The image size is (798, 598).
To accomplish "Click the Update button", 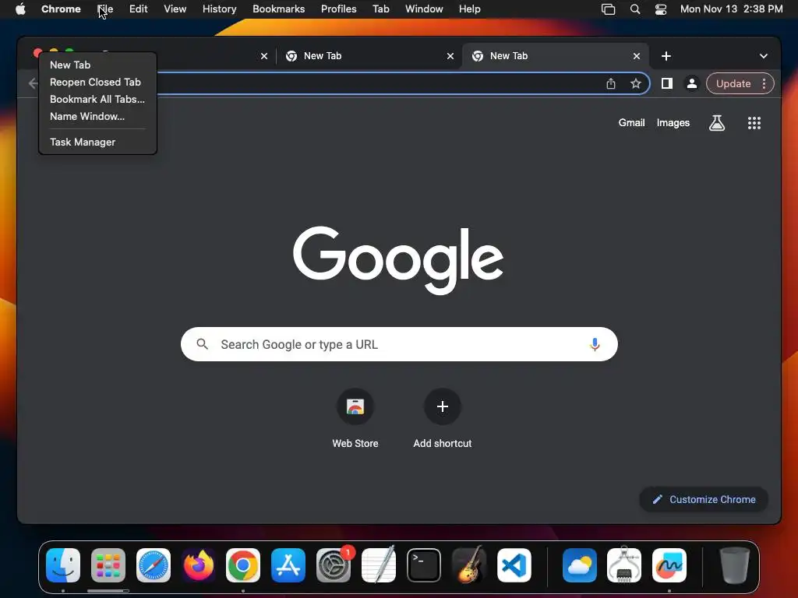I will click(x=733, y=83).
